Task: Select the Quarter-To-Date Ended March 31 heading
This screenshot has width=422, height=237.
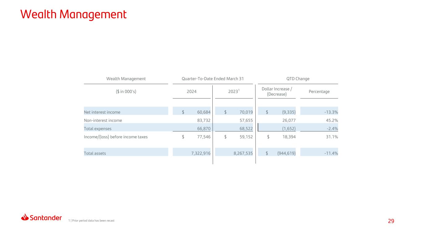Action: click(x=213, y=79)
